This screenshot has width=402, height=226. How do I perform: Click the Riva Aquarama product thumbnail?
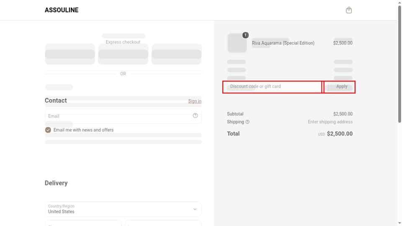(237, 43)
